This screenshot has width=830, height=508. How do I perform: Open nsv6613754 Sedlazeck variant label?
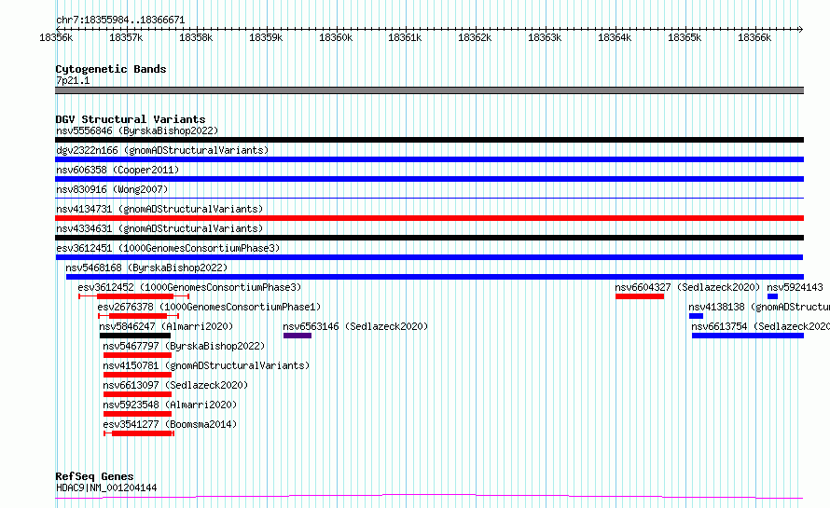761,326
